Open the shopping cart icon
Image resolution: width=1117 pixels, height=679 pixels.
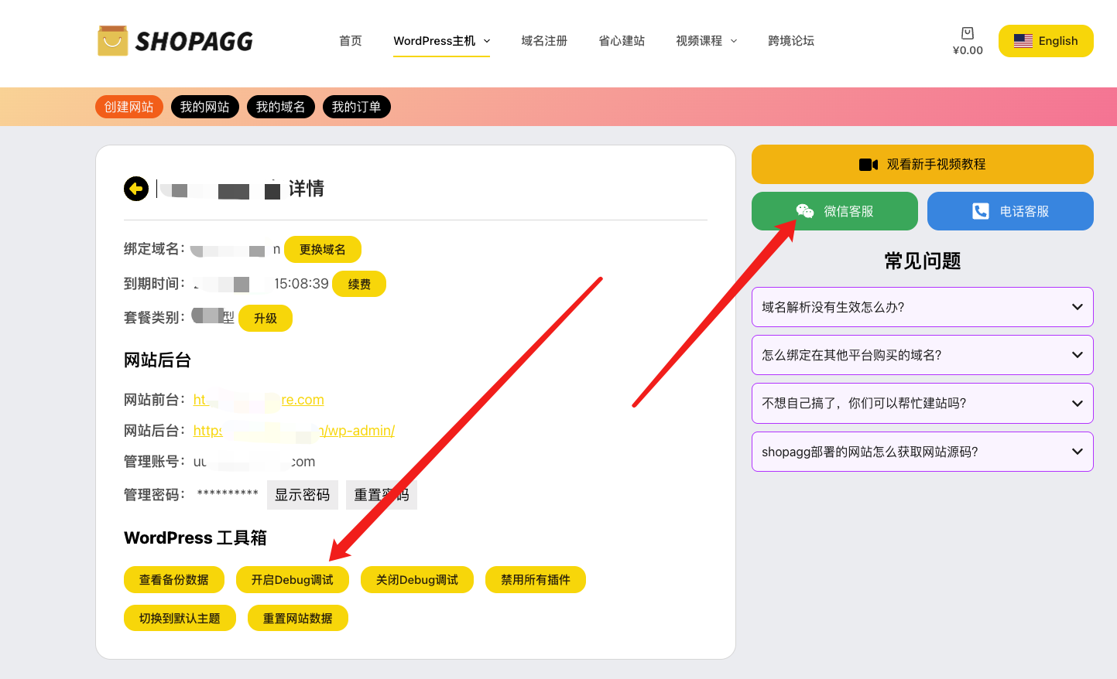click(968, 33)
